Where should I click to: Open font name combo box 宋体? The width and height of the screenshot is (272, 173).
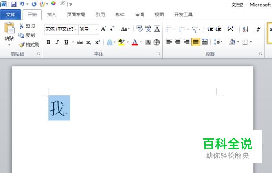point(61,29)
